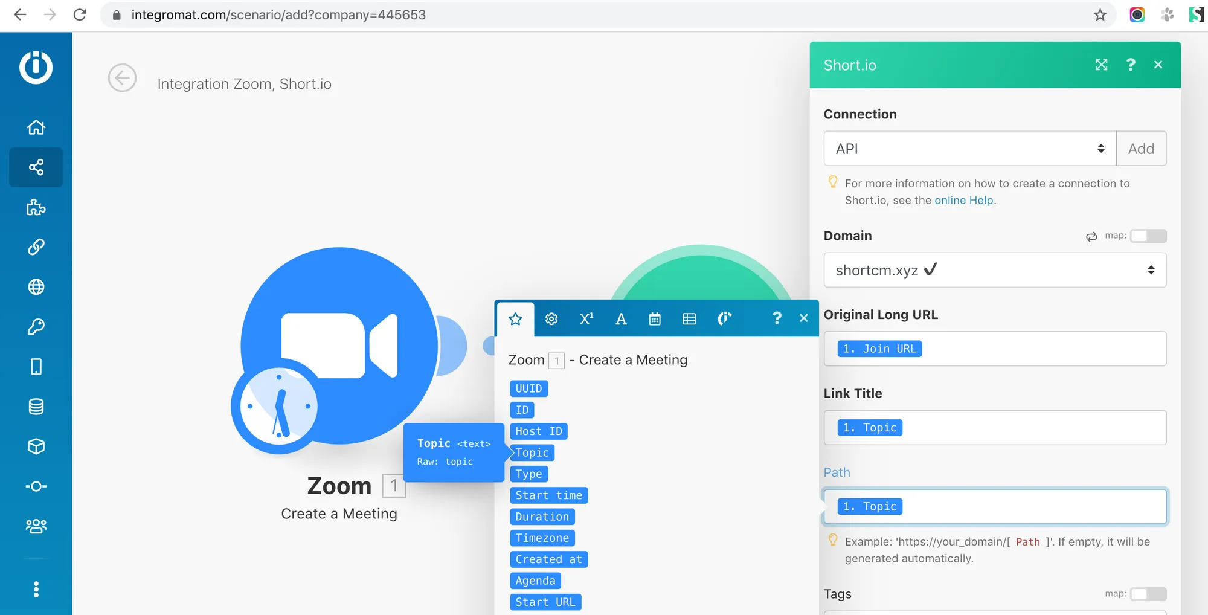Open help in the mapping panel
This screenshot has width=1208, height=615.
point(777,318)
